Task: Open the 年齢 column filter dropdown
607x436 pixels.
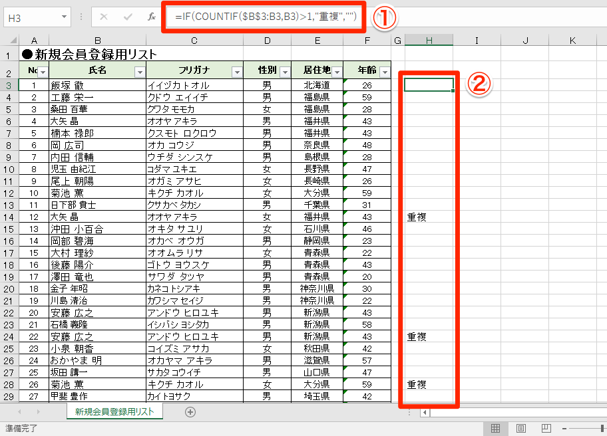Action: coord(385,72)
